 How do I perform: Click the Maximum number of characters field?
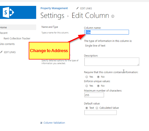click(x=94, y=95)
